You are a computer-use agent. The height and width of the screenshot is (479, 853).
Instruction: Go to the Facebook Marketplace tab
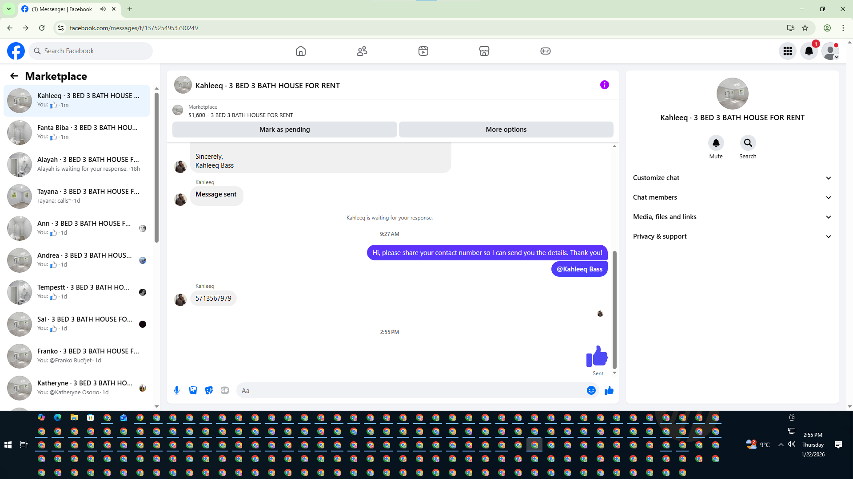484,51
